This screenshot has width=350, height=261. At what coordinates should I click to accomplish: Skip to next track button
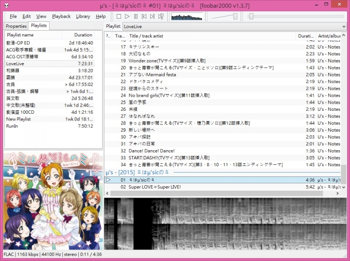pyautogui.click(x=153, y=17)
